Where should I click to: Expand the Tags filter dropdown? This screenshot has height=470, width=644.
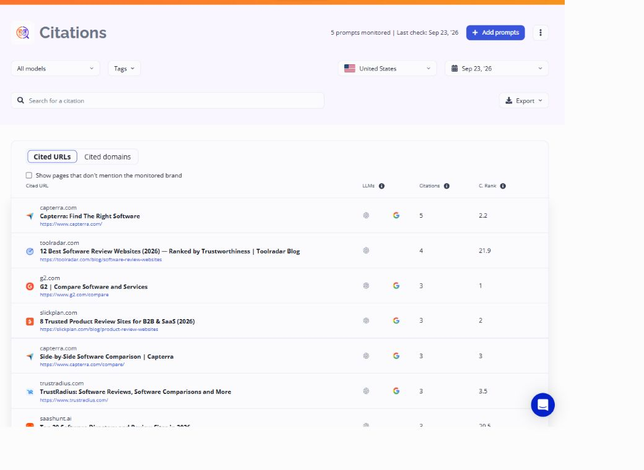[124, 69]
